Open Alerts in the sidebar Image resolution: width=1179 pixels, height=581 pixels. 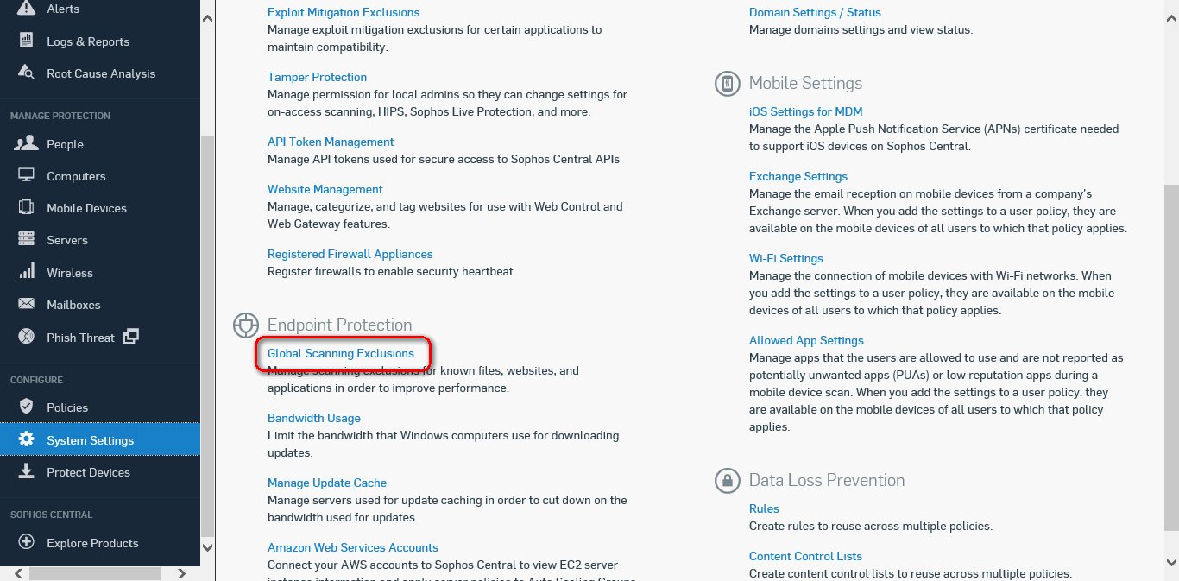pyautogui.click(x=63, y=9)
